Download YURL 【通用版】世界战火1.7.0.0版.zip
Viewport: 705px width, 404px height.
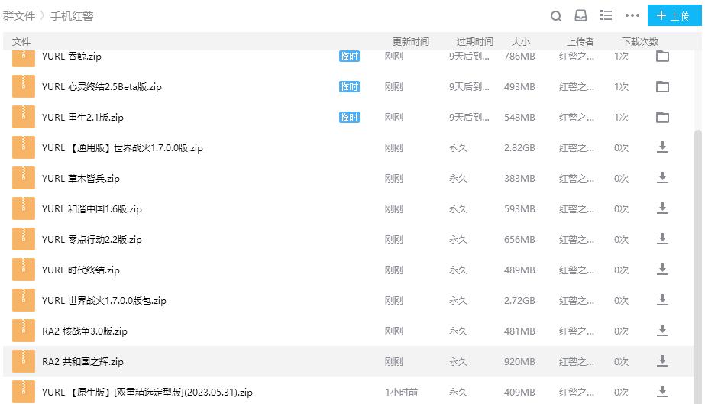point(662,147)
